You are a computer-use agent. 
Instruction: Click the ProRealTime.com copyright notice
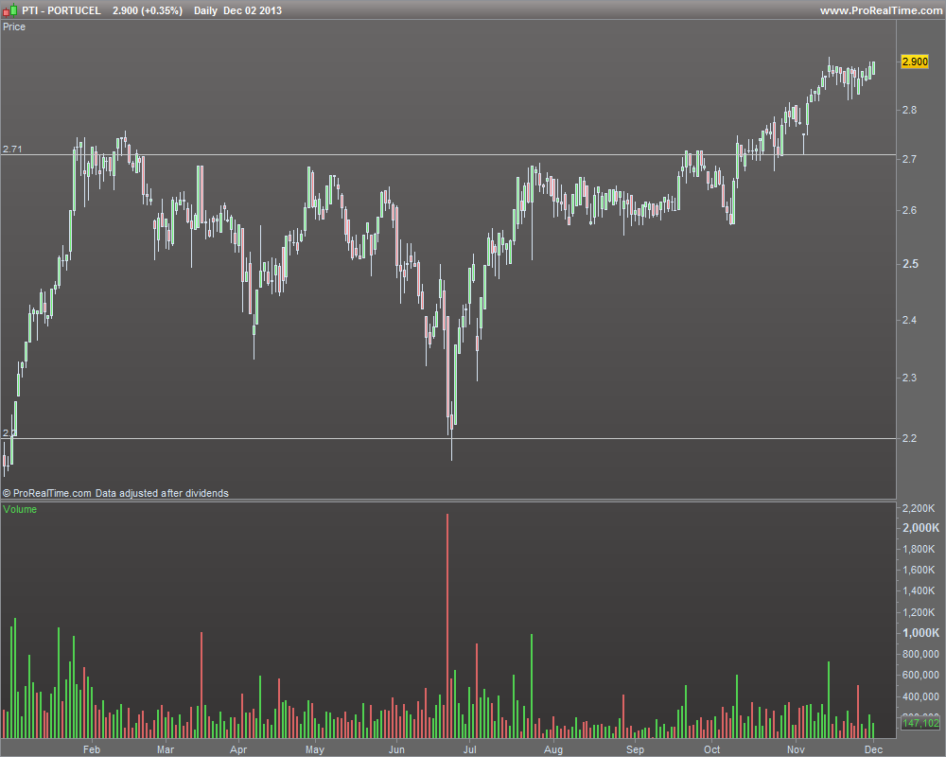[115, 493]
